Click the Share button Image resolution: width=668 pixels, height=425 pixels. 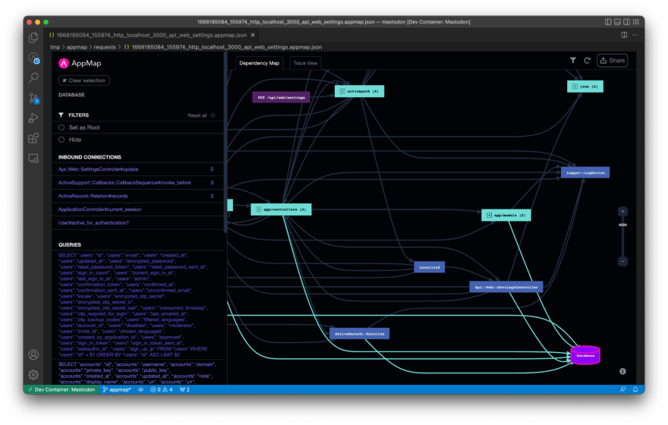(x=612, y=61)
